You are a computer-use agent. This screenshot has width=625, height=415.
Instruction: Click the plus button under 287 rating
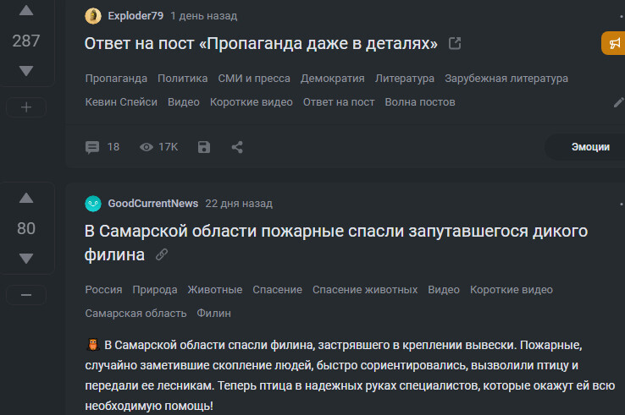(x=26, y=107)
